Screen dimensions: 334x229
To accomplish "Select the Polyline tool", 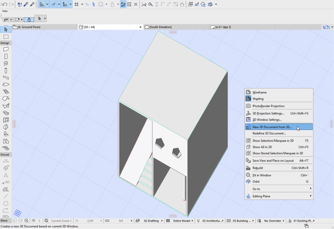I will click(6, 211).
